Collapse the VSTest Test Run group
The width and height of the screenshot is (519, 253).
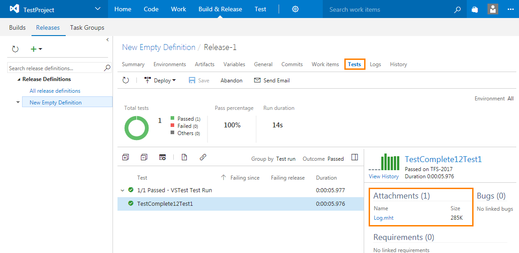coord(122,190)
